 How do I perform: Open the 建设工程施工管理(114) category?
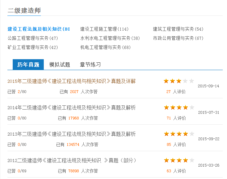(104, 29)
